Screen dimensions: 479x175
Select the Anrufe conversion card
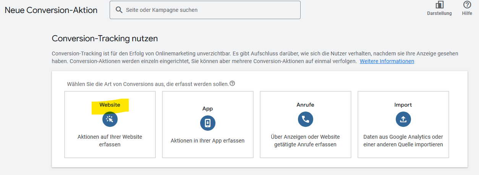(306, 125)
